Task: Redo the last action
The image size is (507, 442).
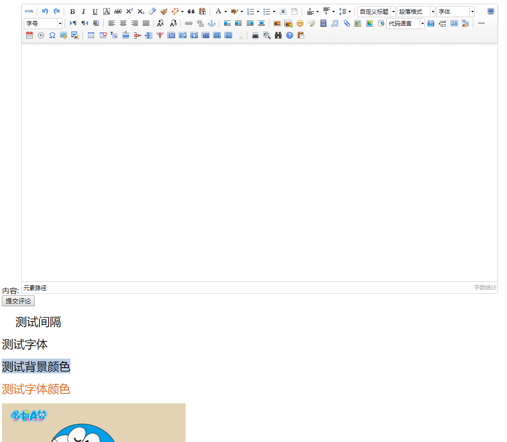Action: coord(57,11)
